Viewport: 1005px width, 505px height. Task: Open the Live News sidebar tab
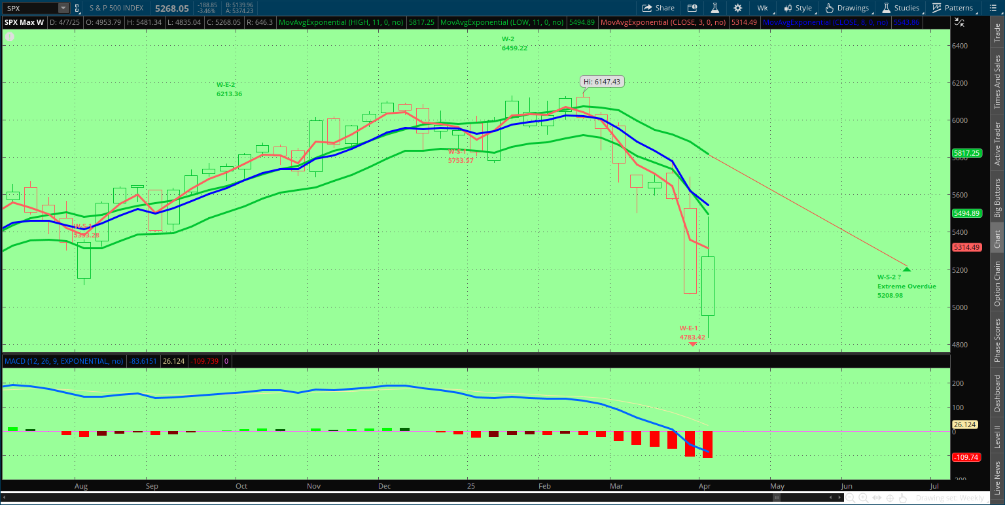click(997, 478)
